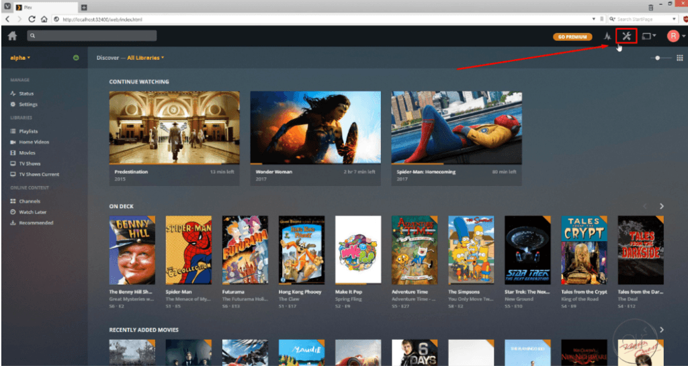The height and width of the screenshot is (366, 688).
Task: Open Hong Kong Phooey poster
Action: [302, 250]
